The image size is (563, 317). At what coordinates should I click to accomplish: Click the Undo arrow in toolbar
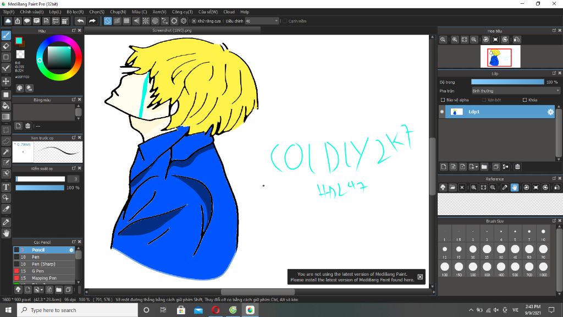(x=80, y=21)
